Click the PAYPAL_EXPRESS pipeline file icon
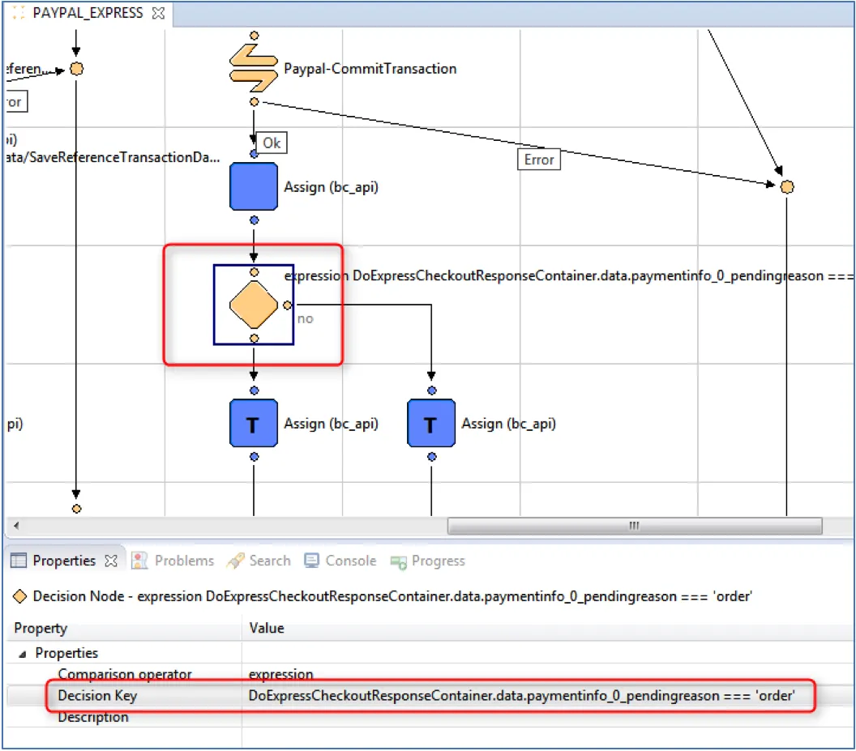This screenshot has height=751, width=856. pos(19,12)
